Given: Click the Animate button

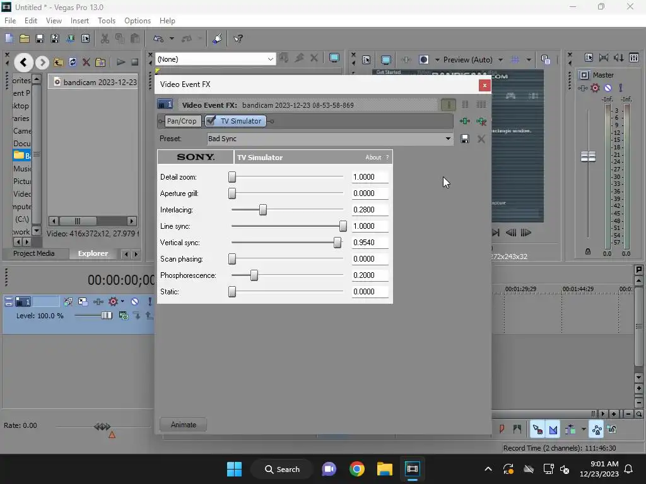Looking at the screenshot, I should (184, 425).
